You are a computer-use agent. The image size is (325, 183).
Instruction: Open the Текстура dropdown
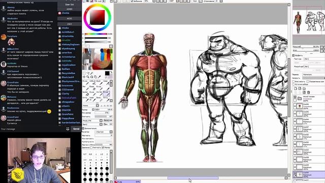[314, 59]
